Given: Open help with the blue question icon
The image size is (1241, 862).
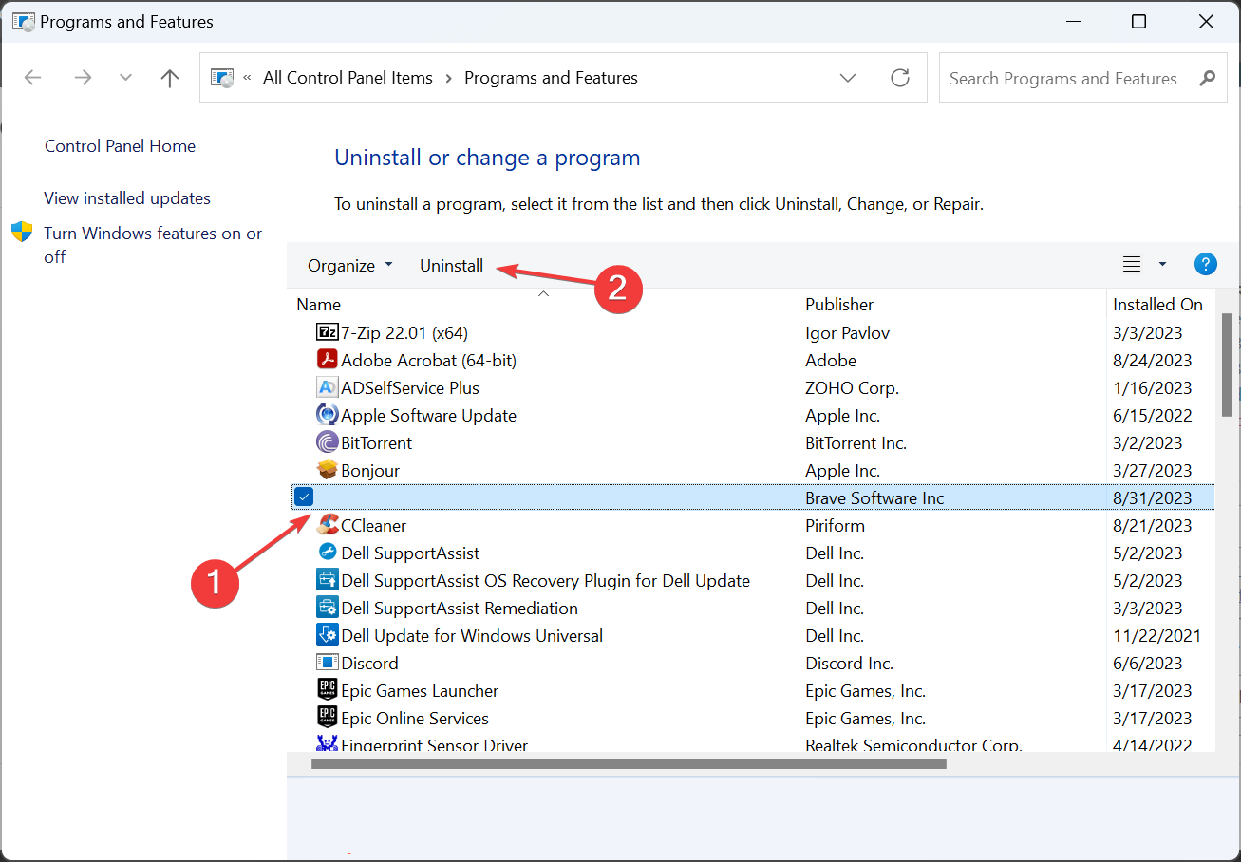Looking at the screenshot, I should pyautogui.click(x=1205, y=265).
